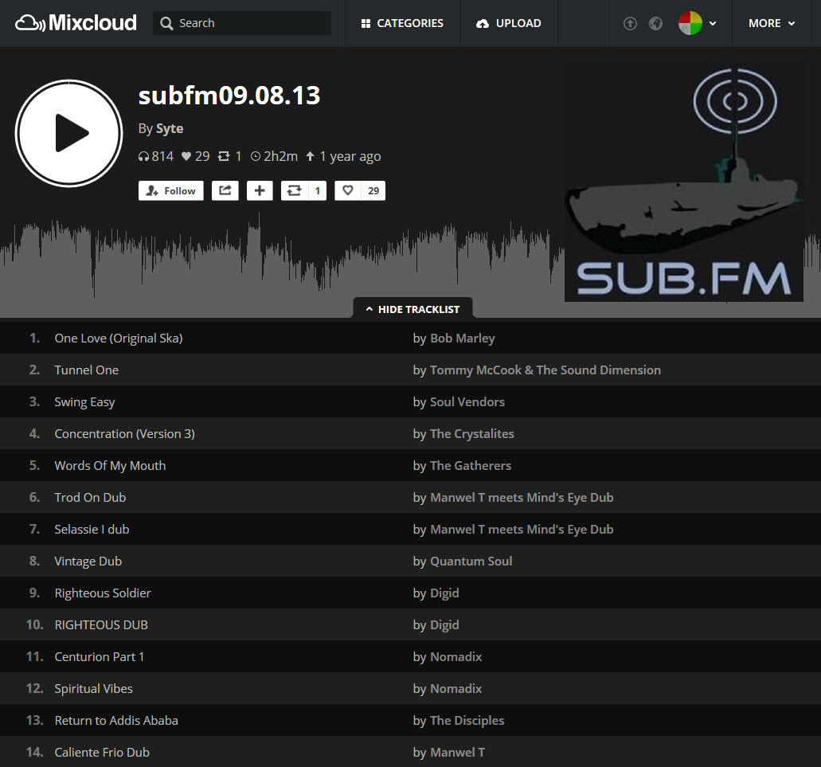821x767 pixels.
Task: Toggle the heart favorite button
Action: pos(348,190)
